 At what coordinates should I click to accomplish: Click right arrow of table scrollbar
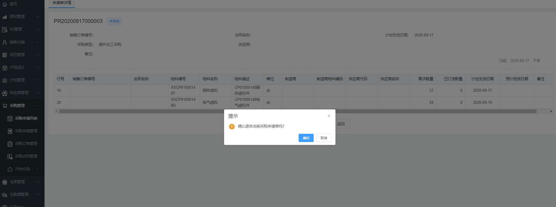(551, 111)
